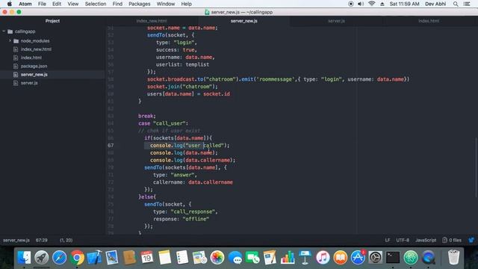Image resolution: width=478 pixels, height=269 pixels.
Task: Open Numbers chart app in dock
Action: pyautogui.click(x=288, y=258)
